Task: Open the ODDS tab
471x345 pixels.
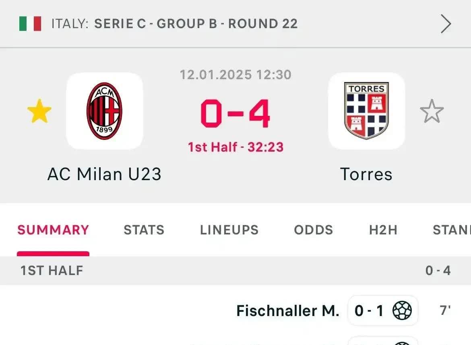Action: point(313,230)
